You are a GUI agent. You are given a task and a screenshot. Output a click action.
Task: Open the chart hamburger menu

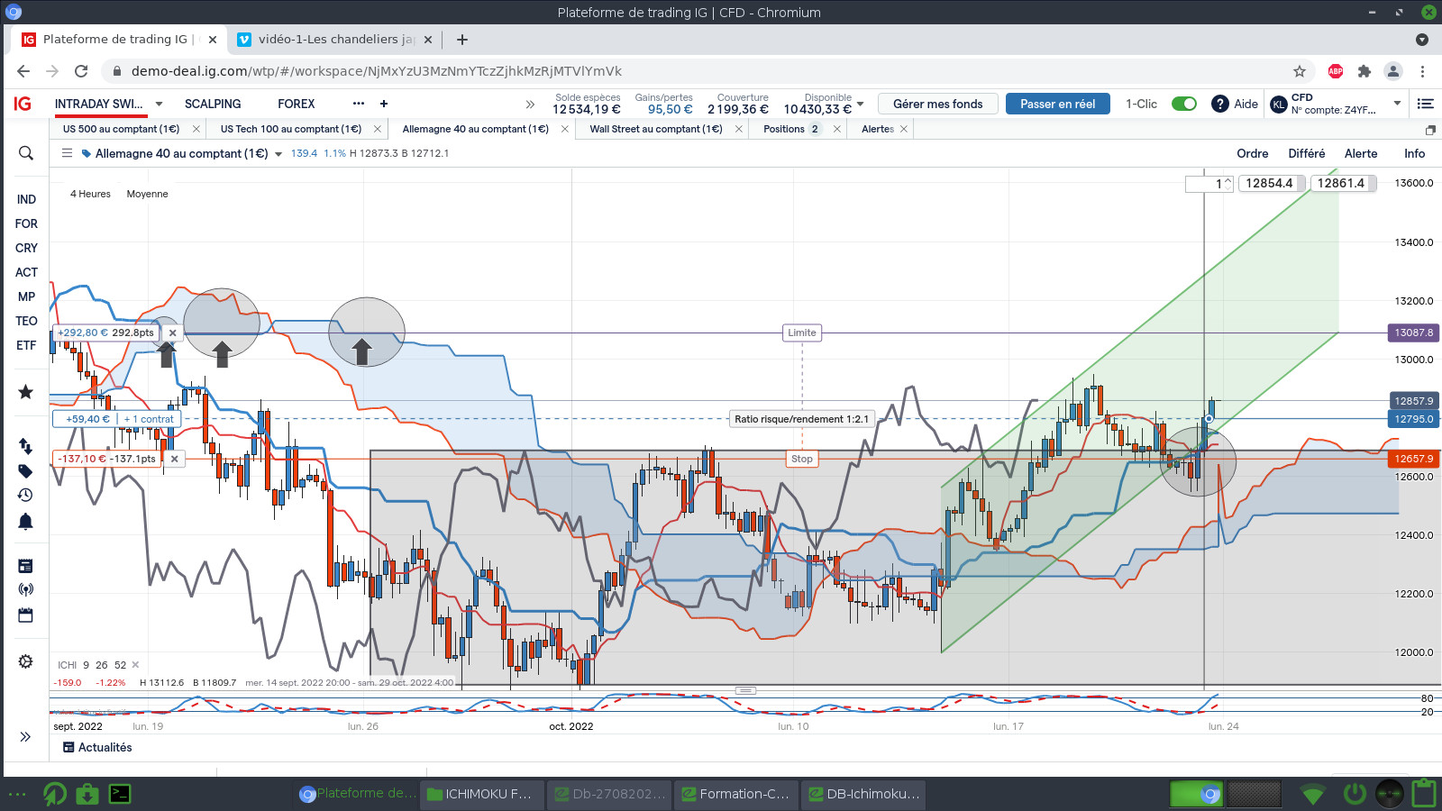(x=67, y=153)
